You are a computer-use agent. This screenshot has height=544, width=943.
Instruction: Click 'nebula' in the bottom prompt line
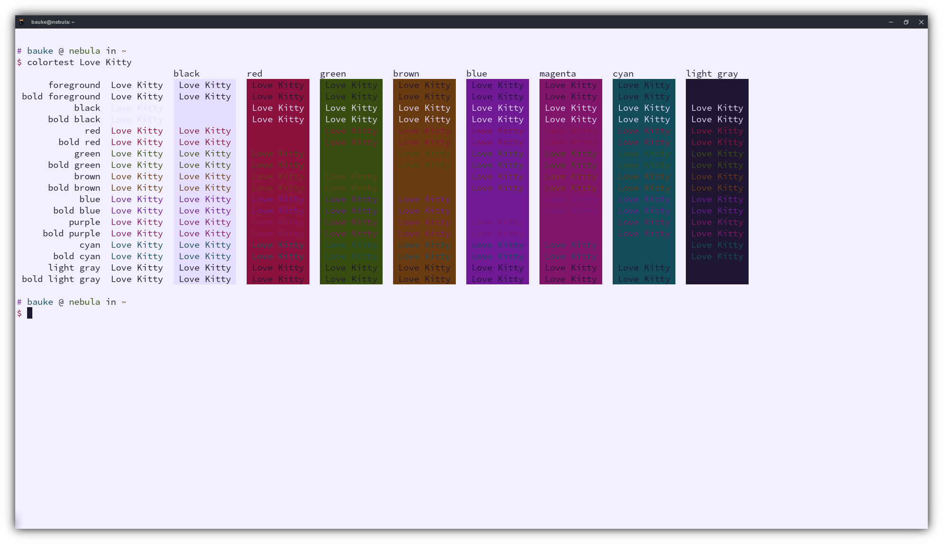(x=85, y=302)
